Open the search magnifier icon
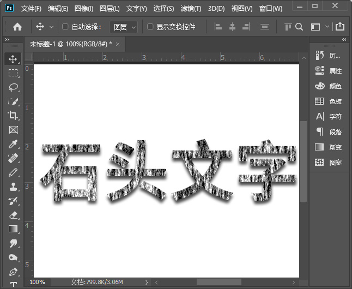This screenshot has height=289, width=352. pos(299,27)
